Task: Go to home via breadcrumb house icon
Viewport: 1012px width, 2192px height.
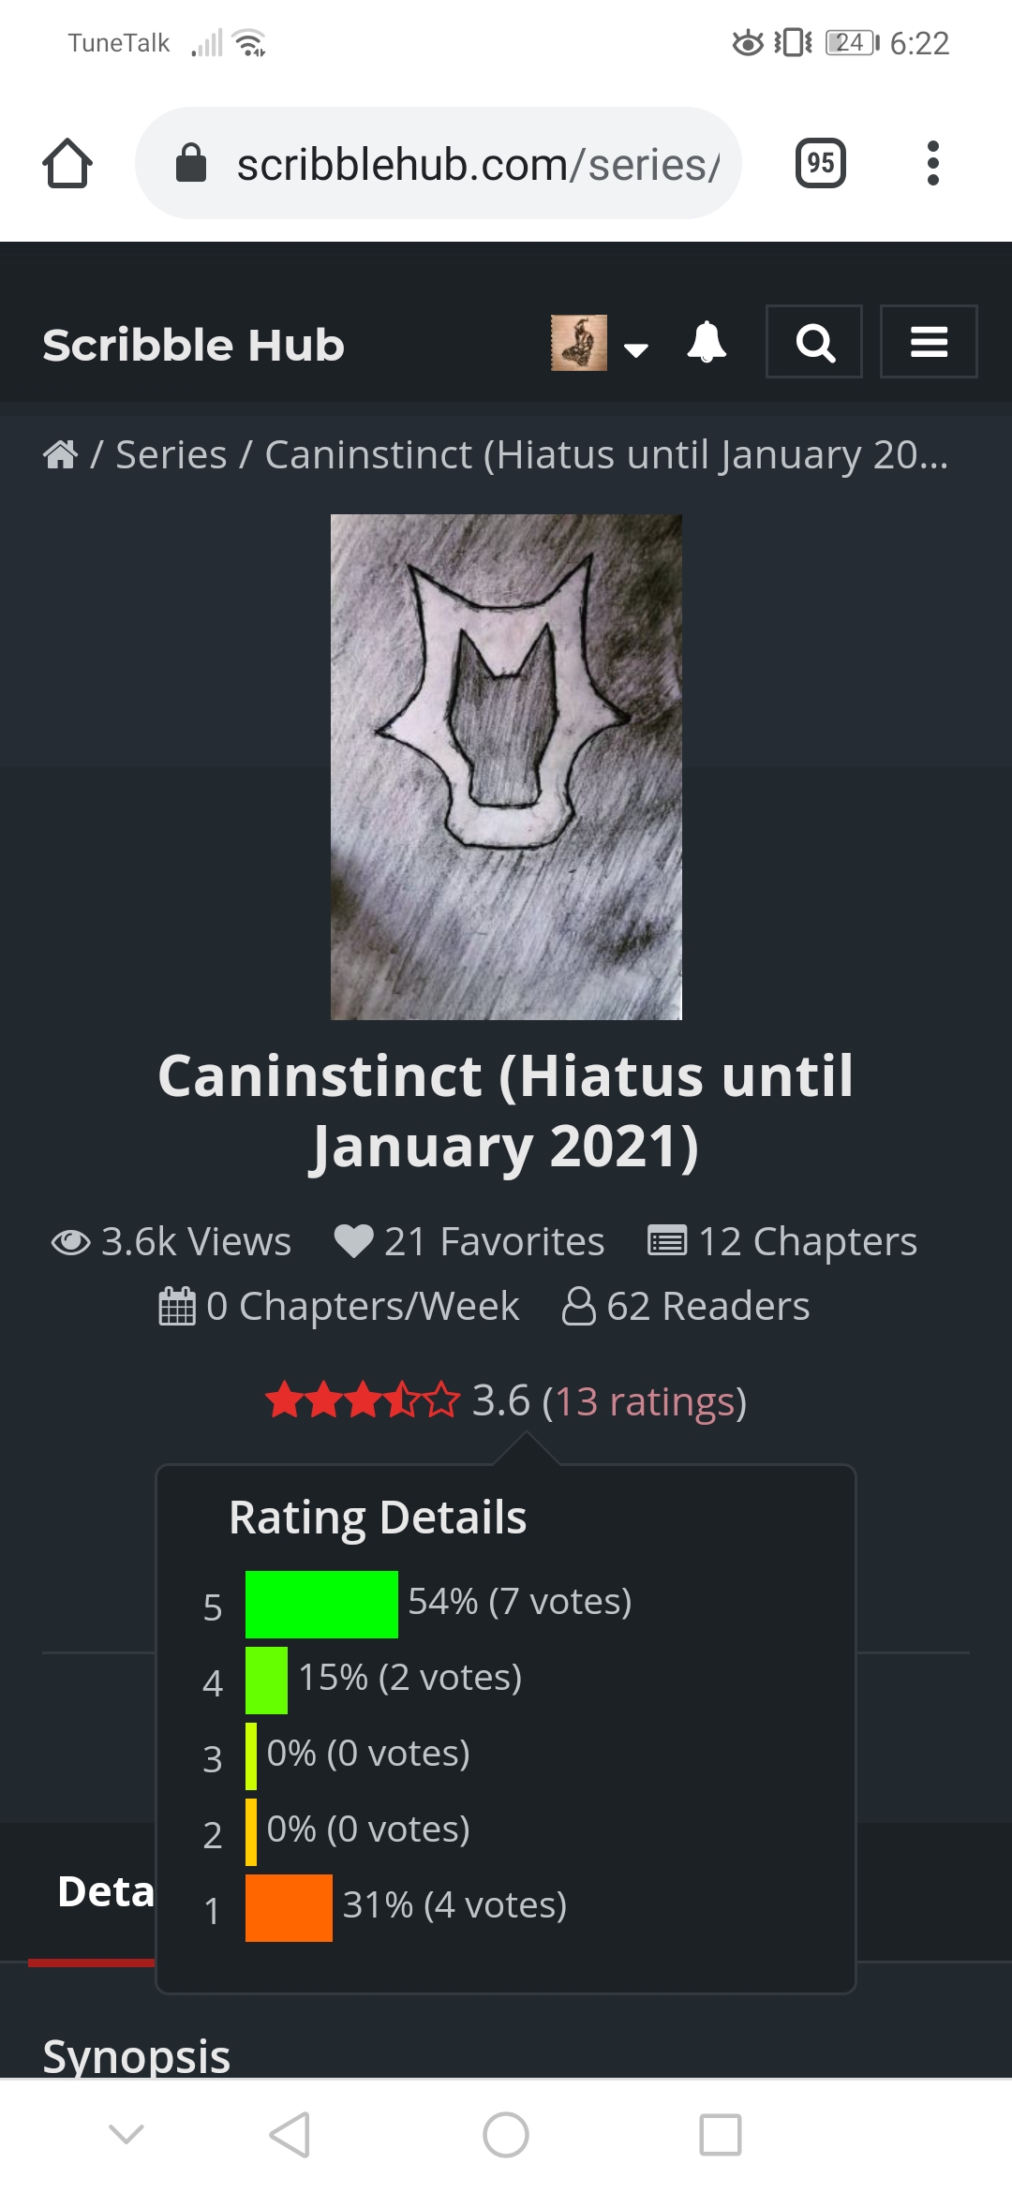Action: [60, 454]
